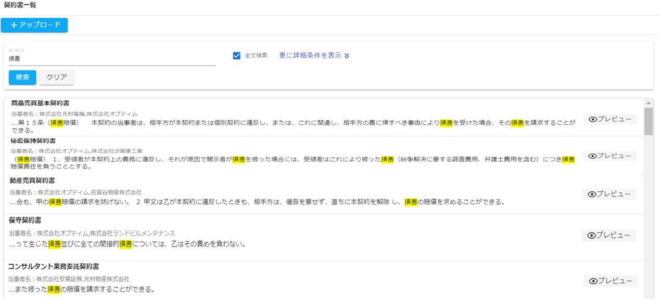This screenshot has height=302, width=659.
Task: Click the アップロード button
Action: pyautogui.click(x=34, y=25)
